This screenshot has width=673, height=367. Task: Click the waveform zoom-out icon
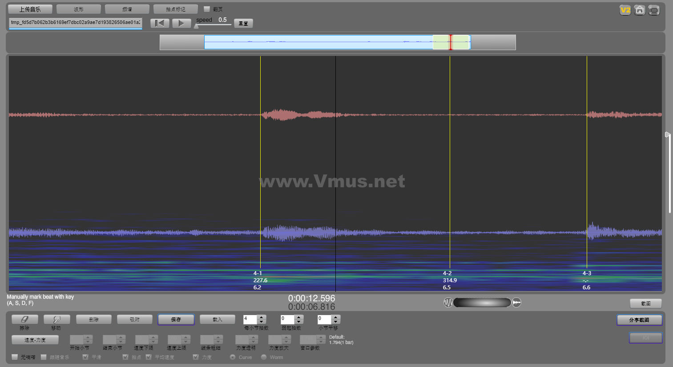click(448, 303)
